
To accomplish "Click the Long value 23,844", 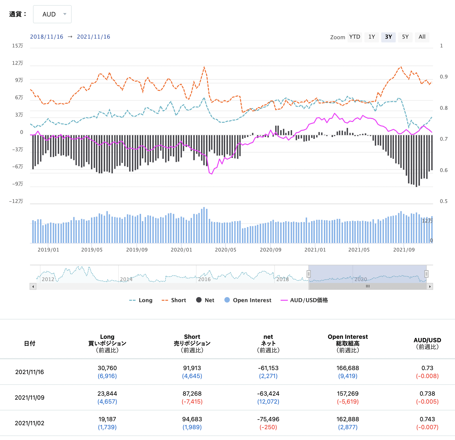I will (x=107, y=394).
